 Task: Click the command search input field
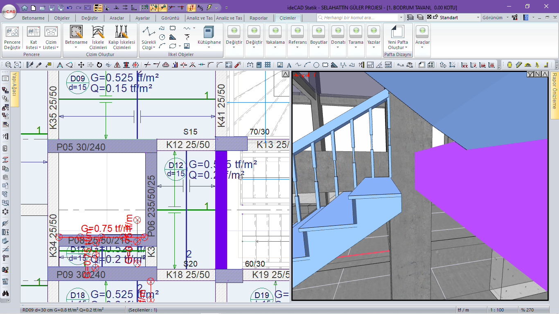360,18
